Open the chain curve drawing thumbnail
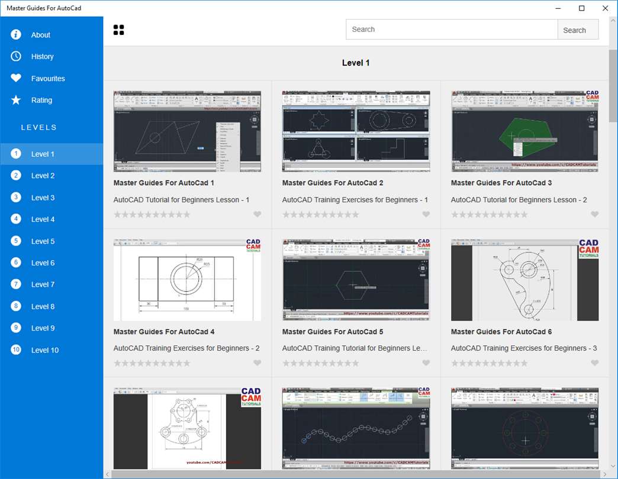This screenshot has width=618, height=479. click(x=356, y=428)
